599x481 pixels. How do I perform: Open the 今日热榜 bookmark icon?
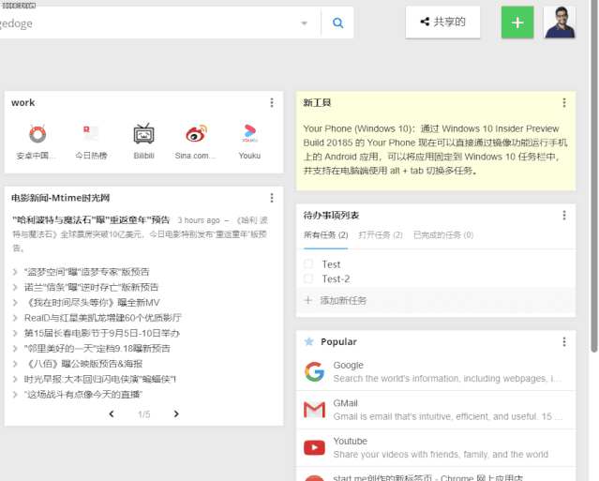(91, 134)
